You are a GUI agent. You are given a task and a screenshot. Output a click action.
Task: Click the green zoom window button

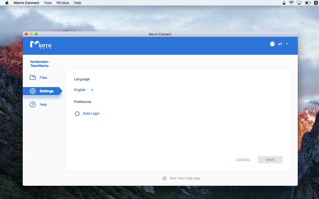(x=36, y=34)
